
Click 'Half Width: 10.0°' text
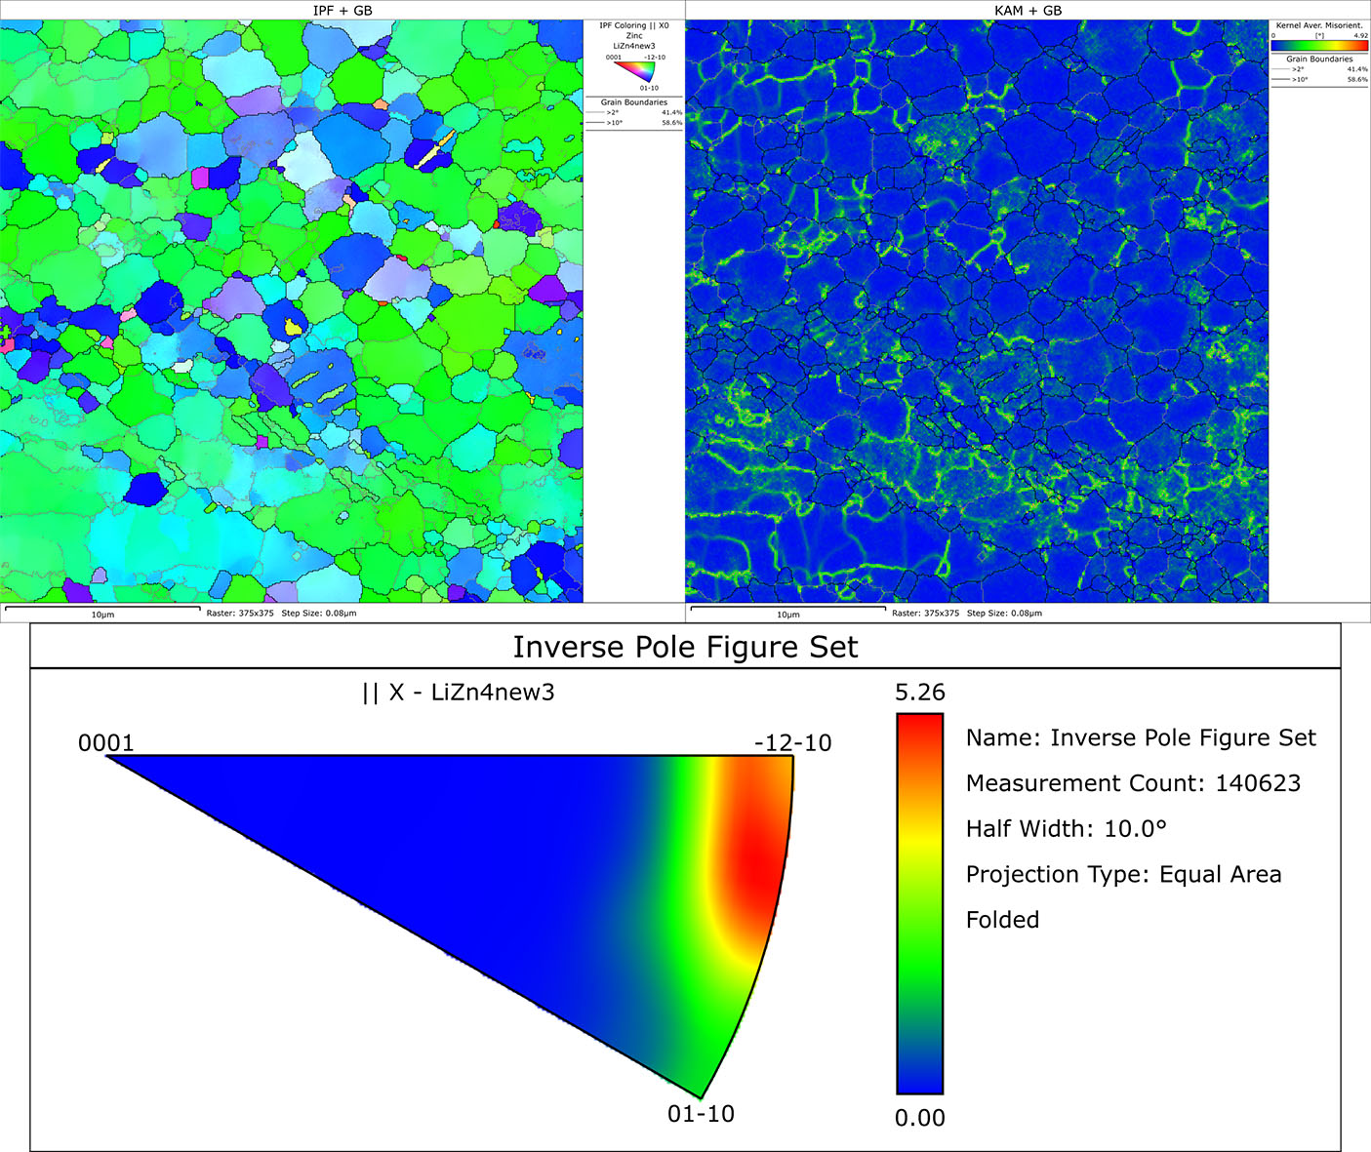pos(1066,829)
